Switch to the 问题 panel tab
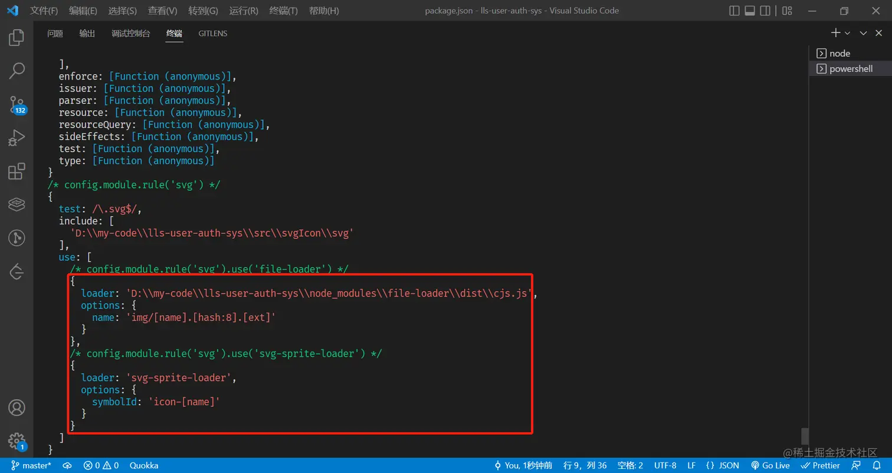 click(x=55, y=34)
